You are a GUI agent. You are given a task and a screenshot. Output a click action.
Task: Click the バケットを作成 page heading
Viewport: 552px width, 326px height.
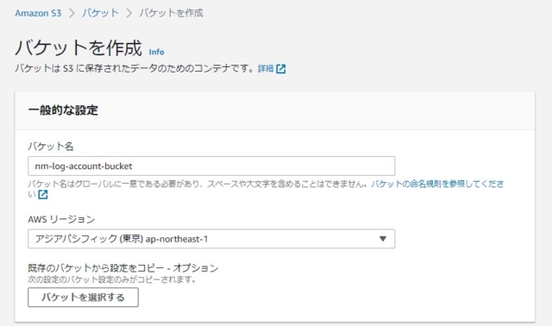[x=78, y=47]
